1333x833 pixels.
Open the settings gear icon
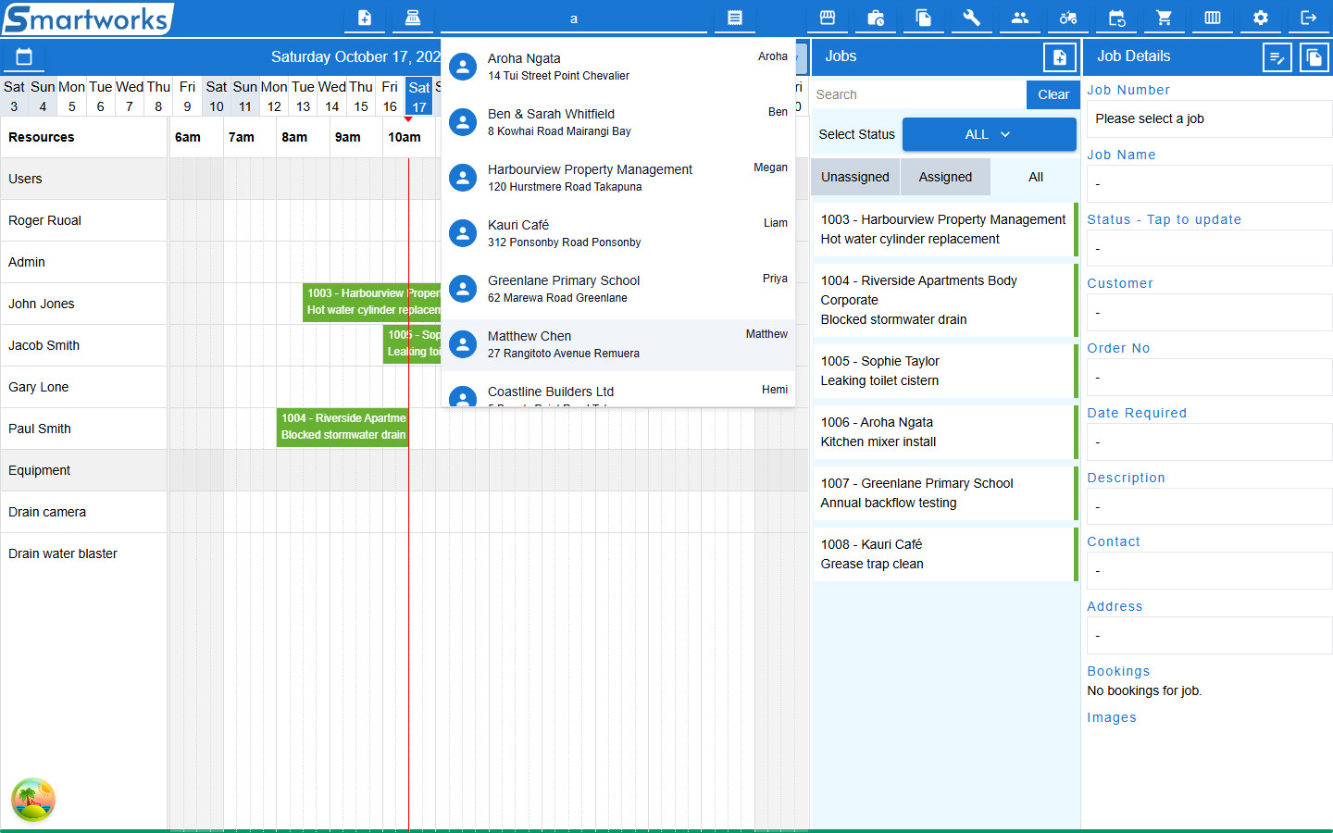(x=1261, y=18)
